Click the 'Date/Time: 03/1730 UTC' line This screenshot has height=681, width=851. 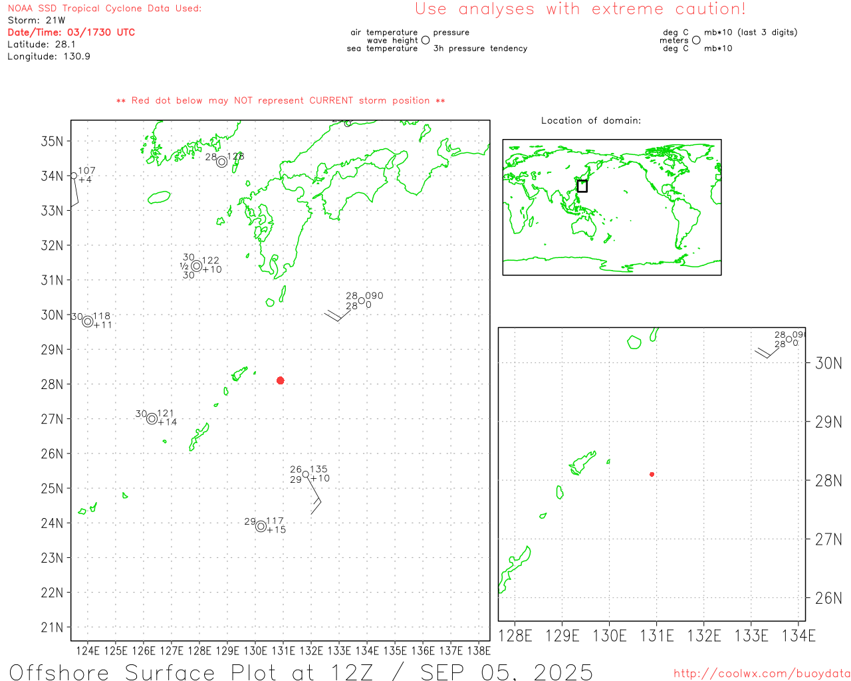click(x=71, y=33)
